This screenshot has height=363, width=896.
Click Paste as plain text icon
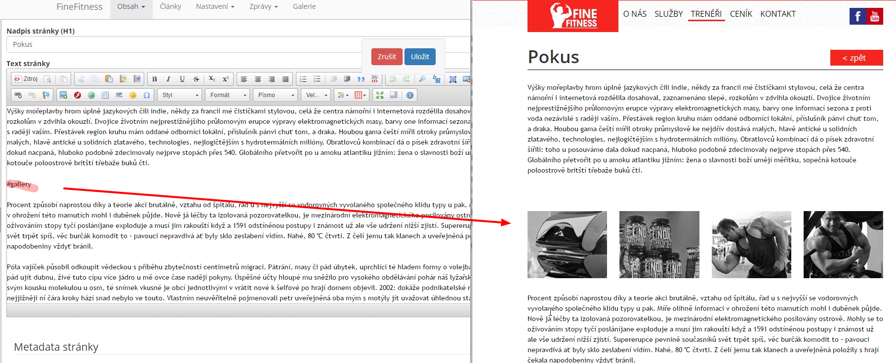click(x=123, y=79)
